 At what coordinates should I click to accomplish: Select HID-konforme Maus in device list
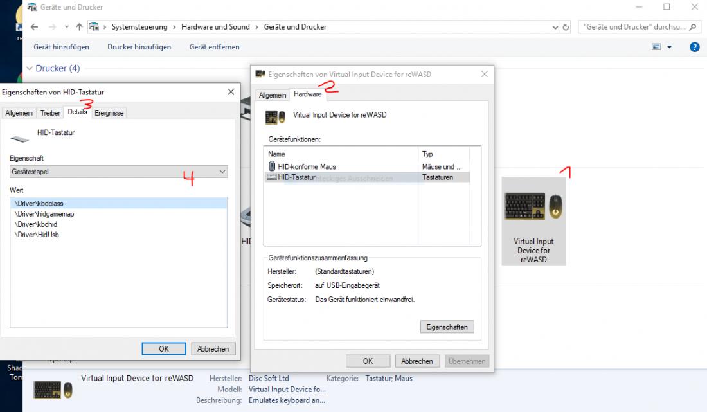[x=306, y=167]
